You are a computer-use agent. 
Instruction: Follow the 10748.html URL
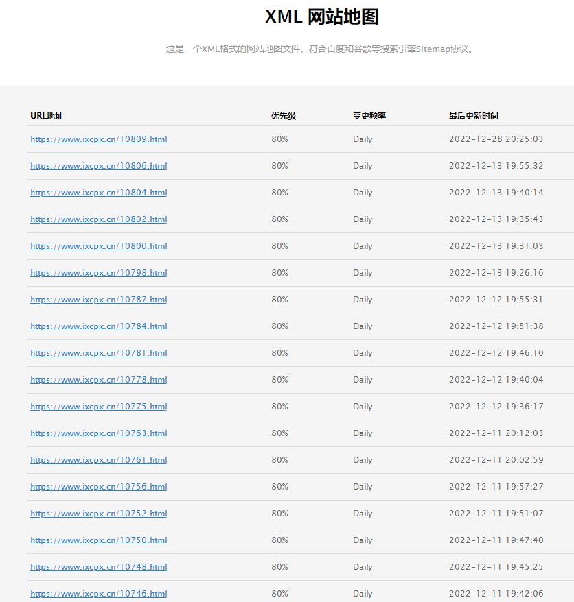click(98, 567)
